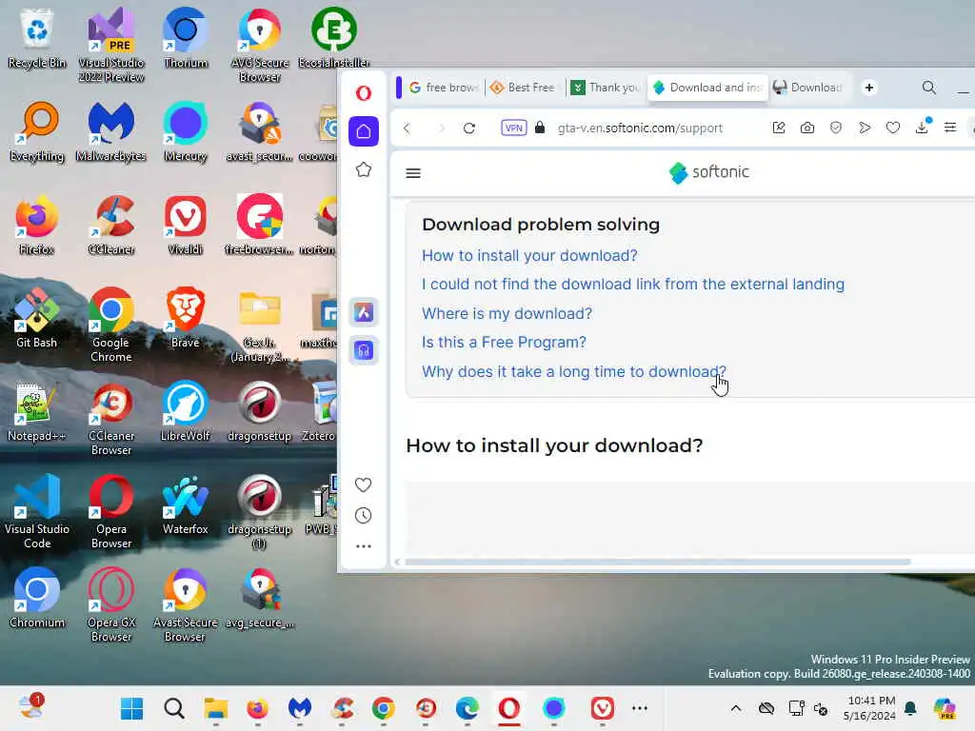Select the Brave desktop shortcut
This screenshot has height=731, width=975.
pyautogui.click(x=186, y=318)
